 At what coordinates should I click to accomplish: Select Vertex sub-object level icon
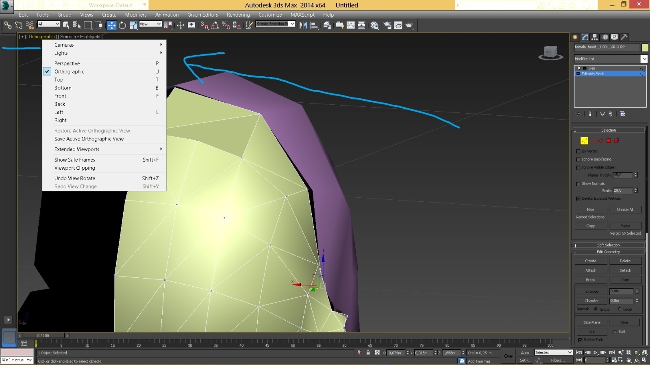pos(584,140)
